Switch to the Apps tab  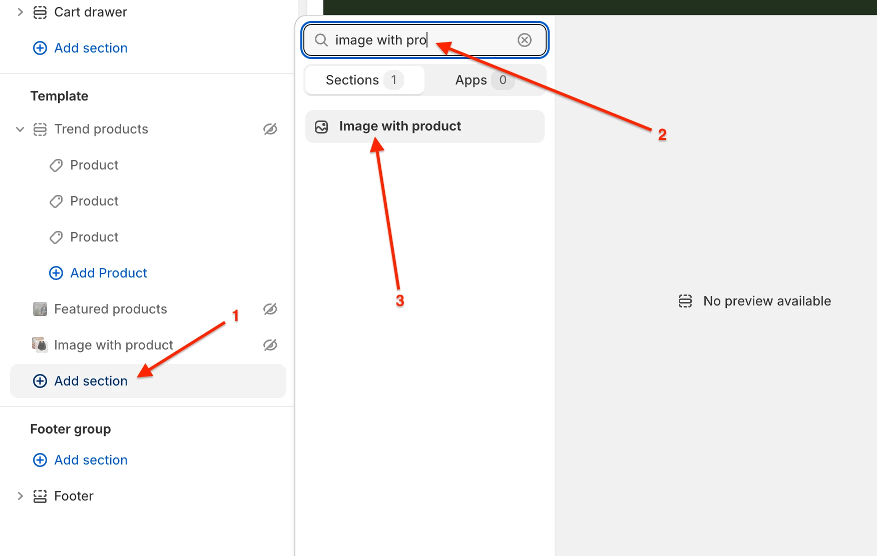point(485,80)
